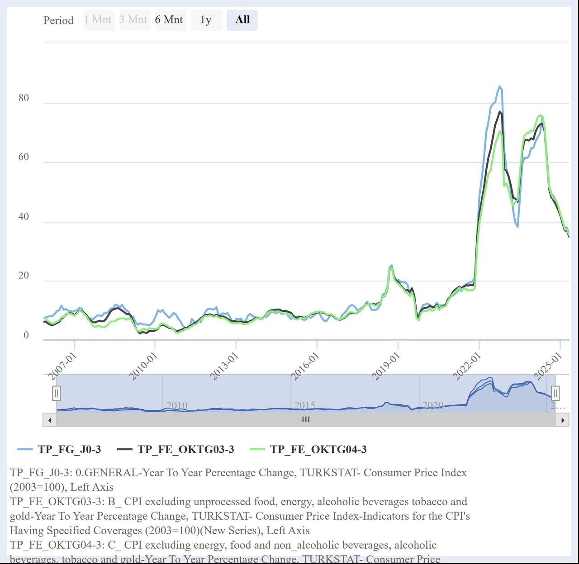Click the blue legend line swatch
The image size is (579, 564).
click(25, 449)
